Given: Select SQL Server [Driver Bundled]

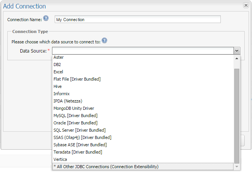Looking at the screenshot, I should (79, 130).
